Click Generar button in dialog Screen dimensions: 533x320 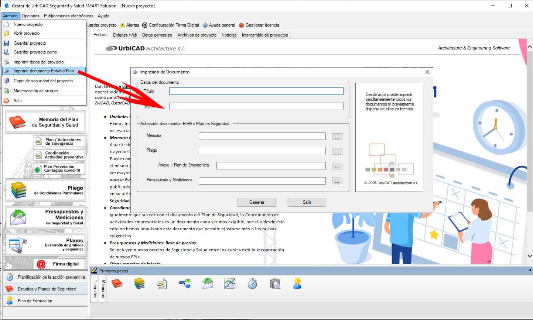(x=257, y=202)
